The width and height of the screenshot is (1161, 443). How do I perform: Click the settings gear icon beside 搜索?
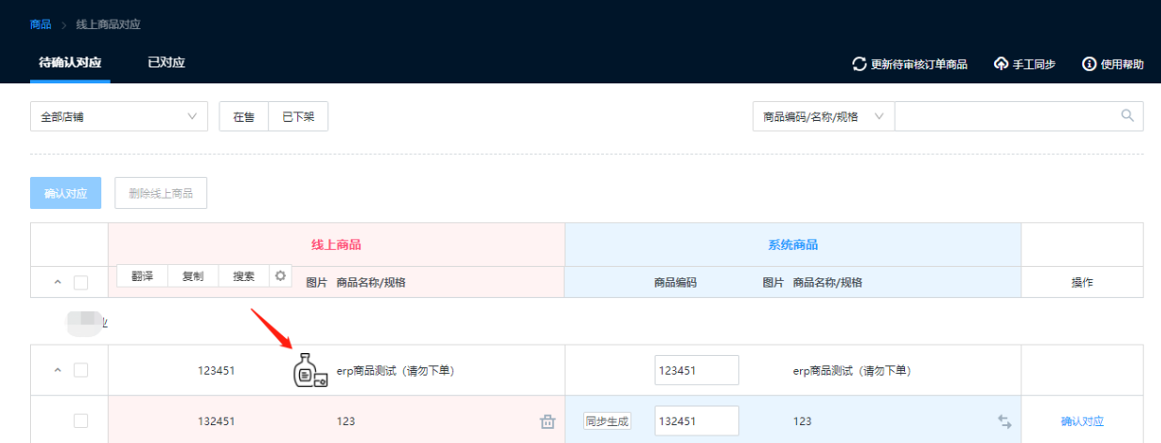(279, 275)
